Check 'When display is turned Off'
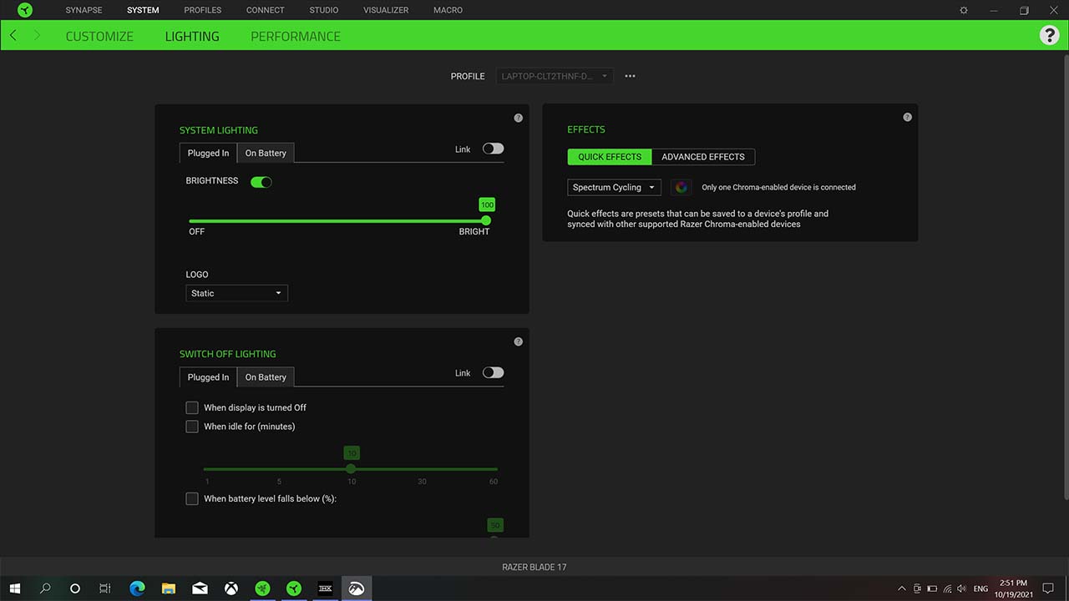Viewport: 1069px width, 601px height. [192, 407]
